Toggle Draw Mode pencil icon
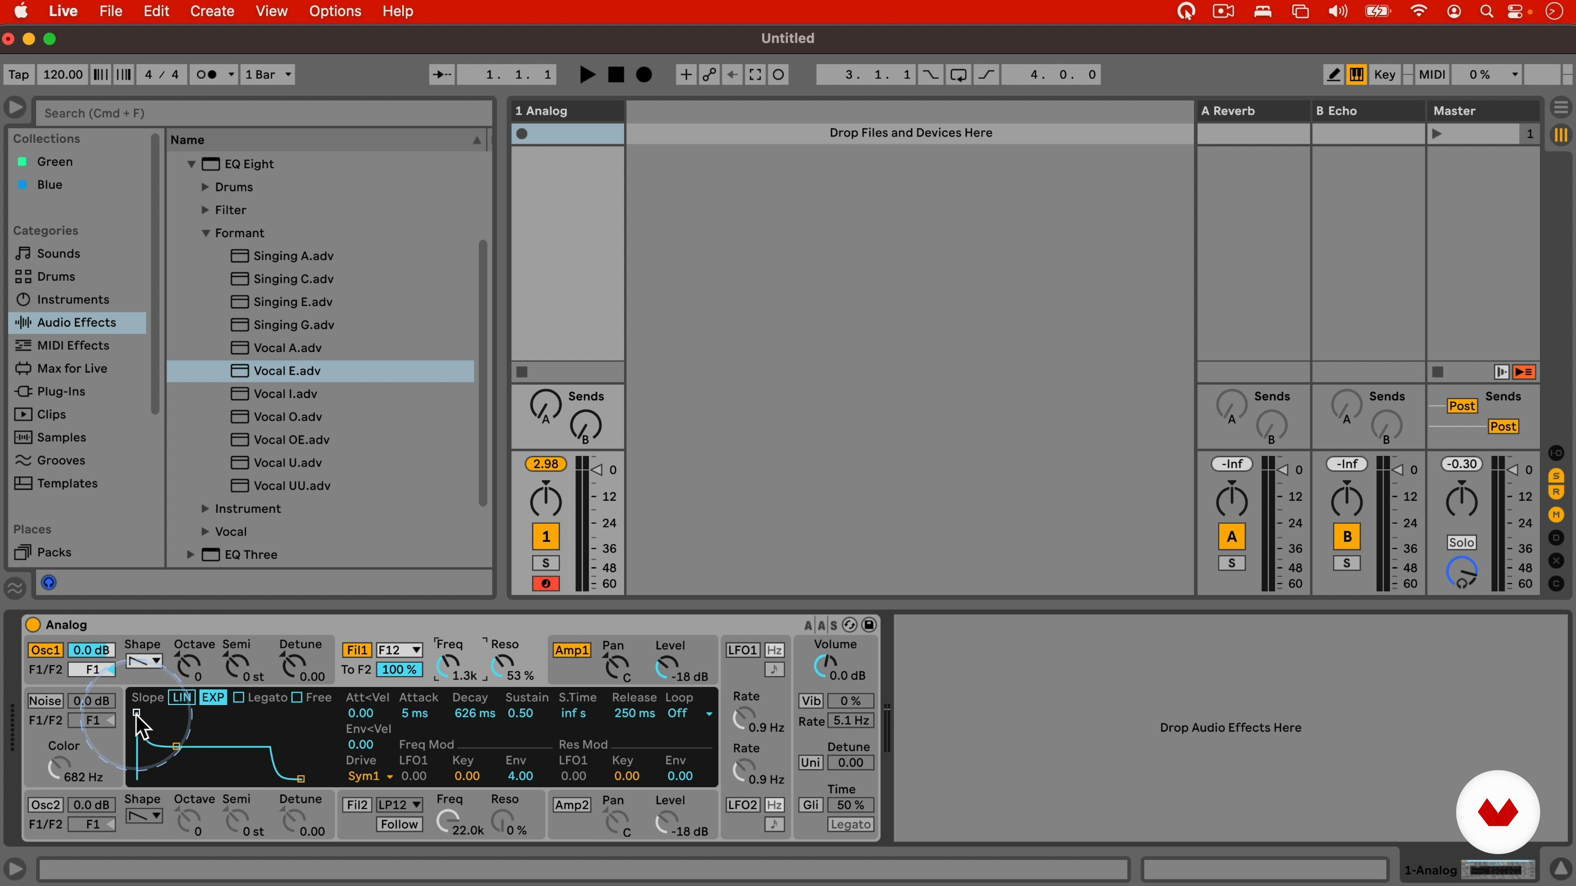Screen dimensions: 1576x886 (1334, 75)
